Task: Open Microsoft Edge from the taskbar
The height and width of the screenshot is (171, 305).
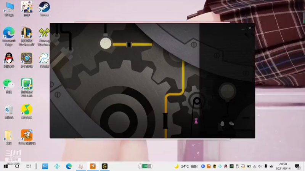Action: (x=69, y=166)
